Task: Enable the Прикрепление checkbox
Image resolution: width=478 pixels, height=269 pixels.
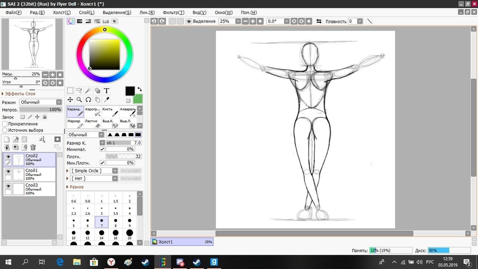Action: [x=5, y=124]
